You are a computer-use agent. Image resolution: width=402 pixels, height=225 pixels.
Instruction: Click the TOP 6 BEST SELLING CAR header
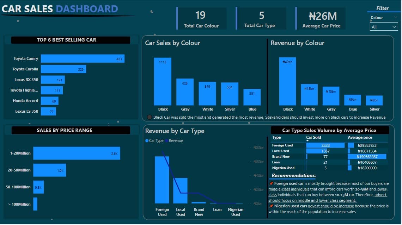pyautogui.click(x=66, y=40)
